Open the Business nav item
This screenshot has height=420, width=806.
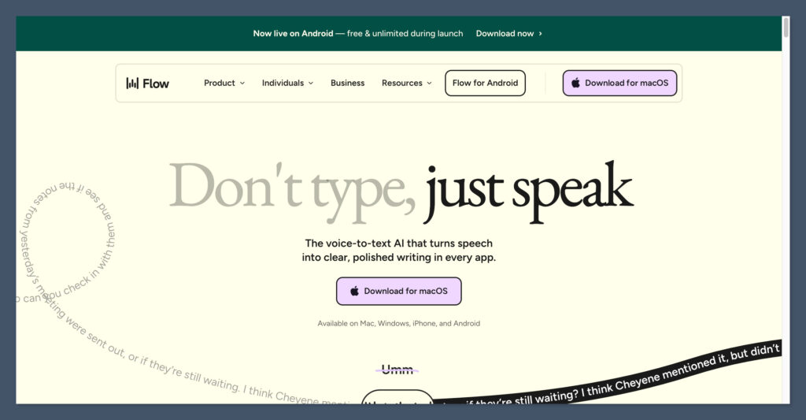(x=347, y=83)
